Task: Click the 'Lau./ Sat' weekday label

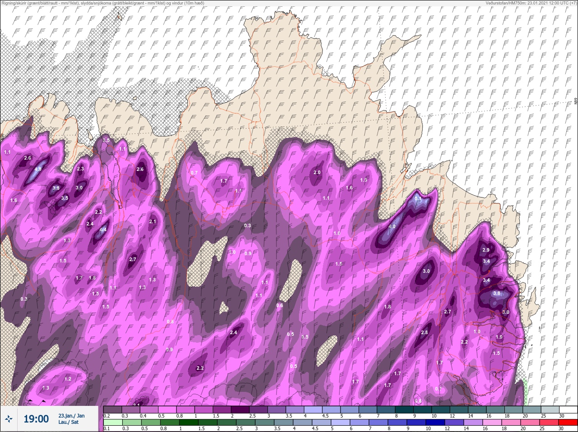Action: (x=68, y=423)
